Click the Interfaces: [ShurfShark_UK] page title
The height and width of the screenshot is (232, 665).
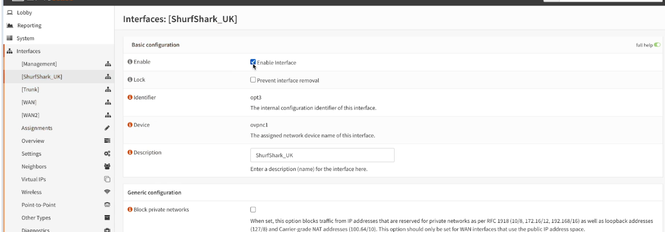[180, 19]
